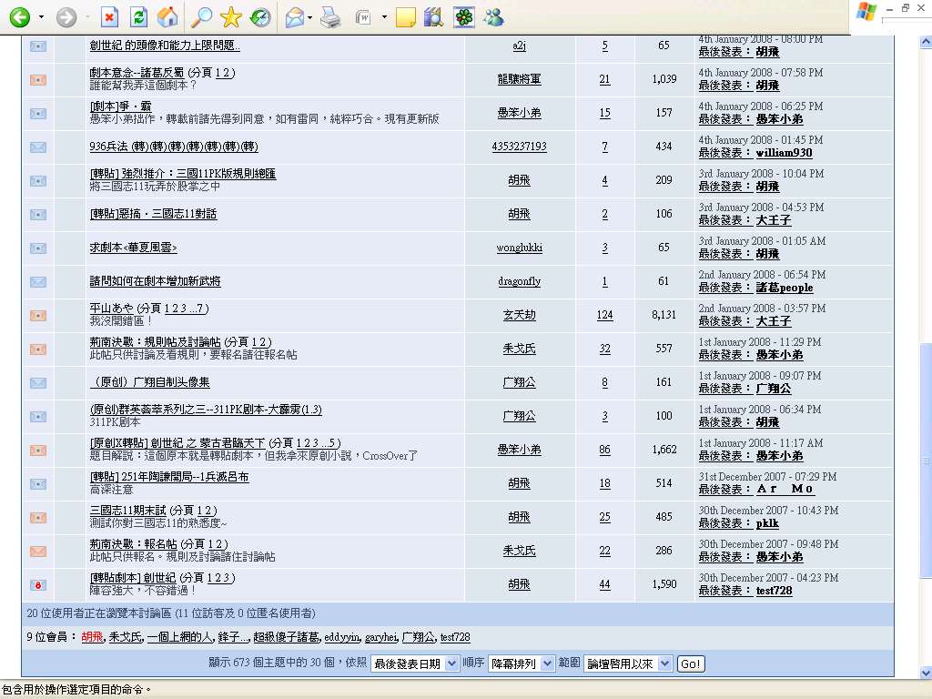Go to page 2 of 劇本意念--諸葛反蜀
Viewport: 932px width, 699px height.
point(227,73)
